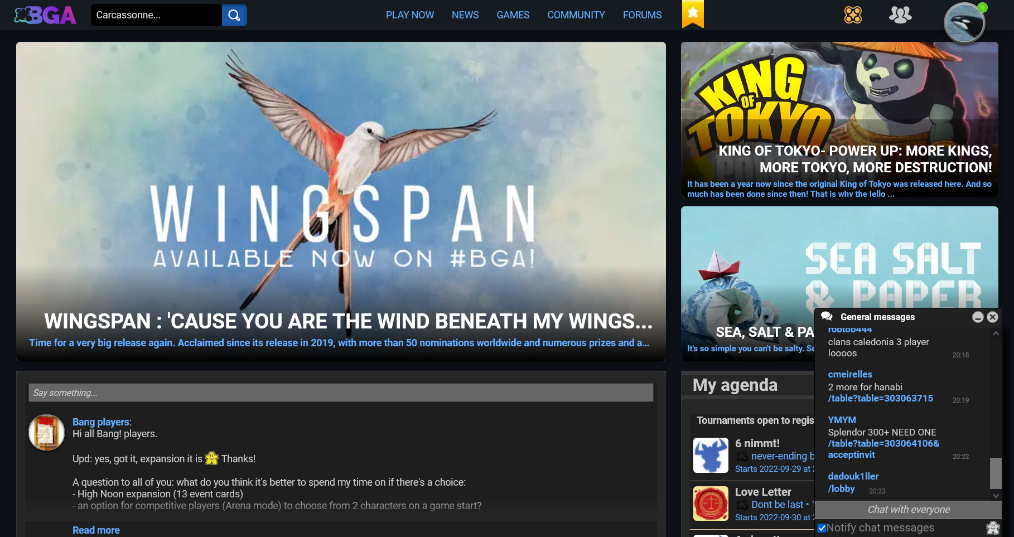The width and height of the screenshot is (1014, 537).
Task: Open the King of Tokyo news card
Action: point(839,119)
